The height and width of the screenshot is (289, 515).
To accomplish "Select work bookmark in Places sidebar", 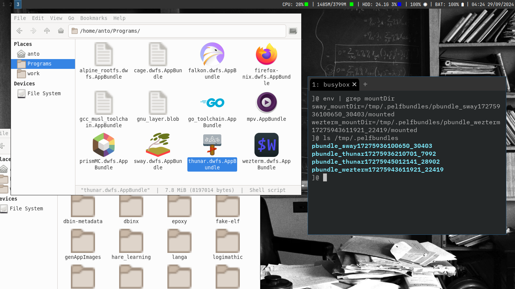I will pos(43,73).
